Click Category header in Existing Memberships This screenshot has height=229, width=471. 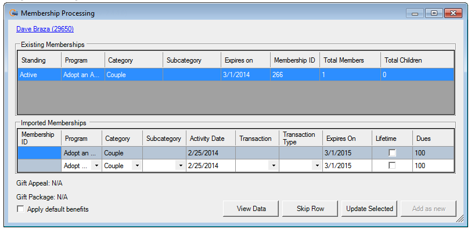[x=134, y=60]
